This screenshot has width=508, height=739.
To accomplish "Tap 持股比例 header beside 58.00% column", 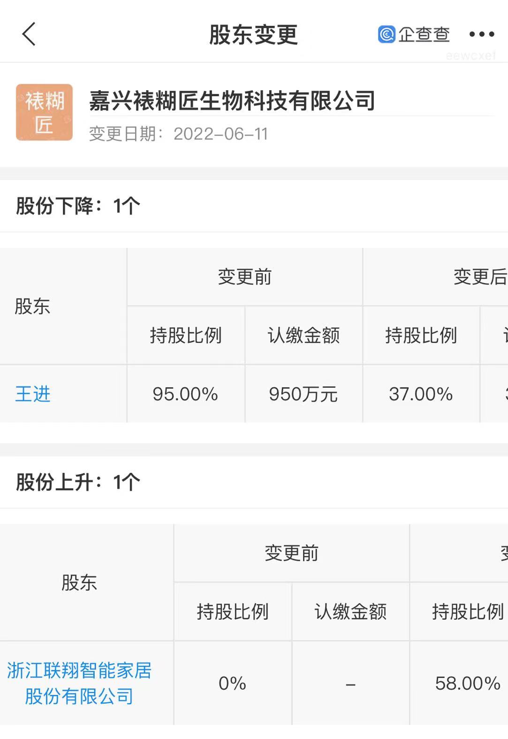I will [459, 612].
